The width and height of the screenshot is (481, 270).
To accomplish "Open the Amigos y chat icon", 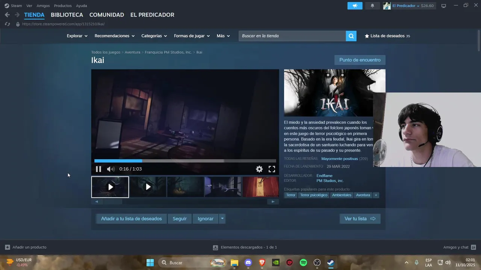I will [x=473, y=247].
